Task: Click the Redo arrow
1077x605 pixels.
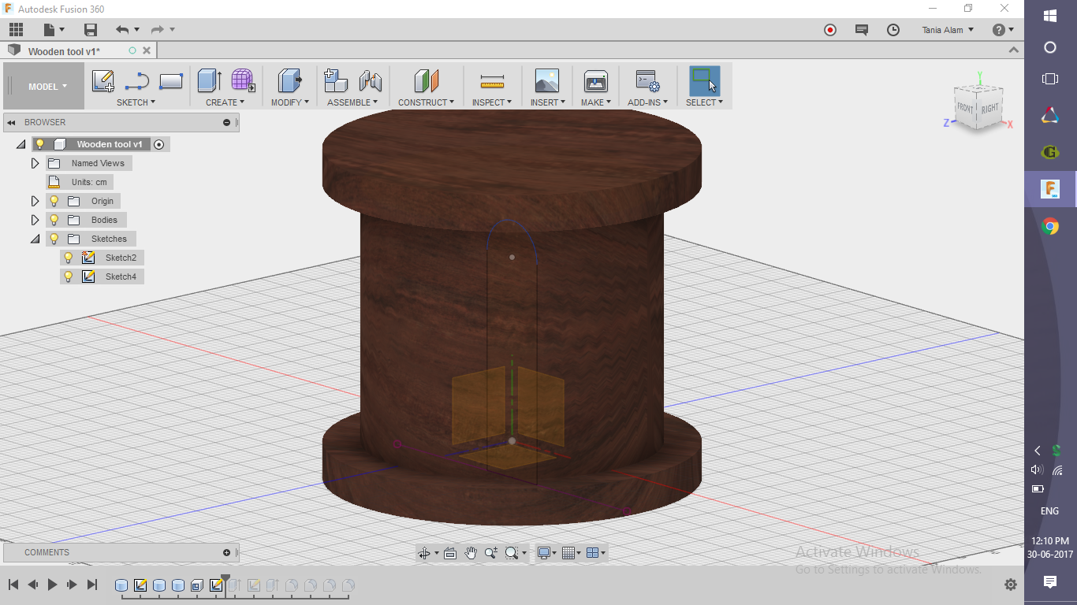Action: [158, 30]
